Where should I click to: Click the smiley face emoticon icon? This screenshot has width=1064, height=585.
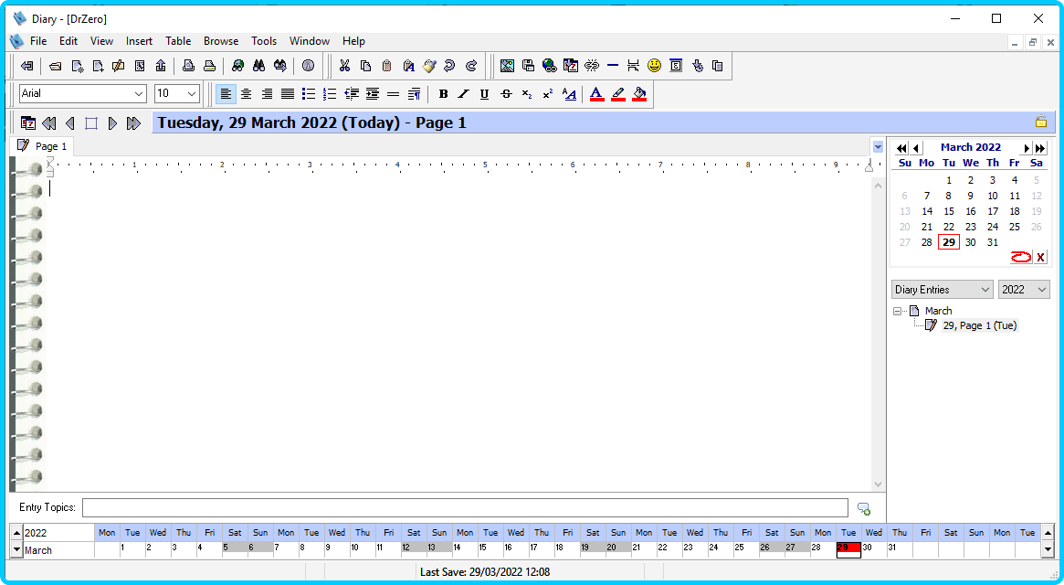(654, 66)
